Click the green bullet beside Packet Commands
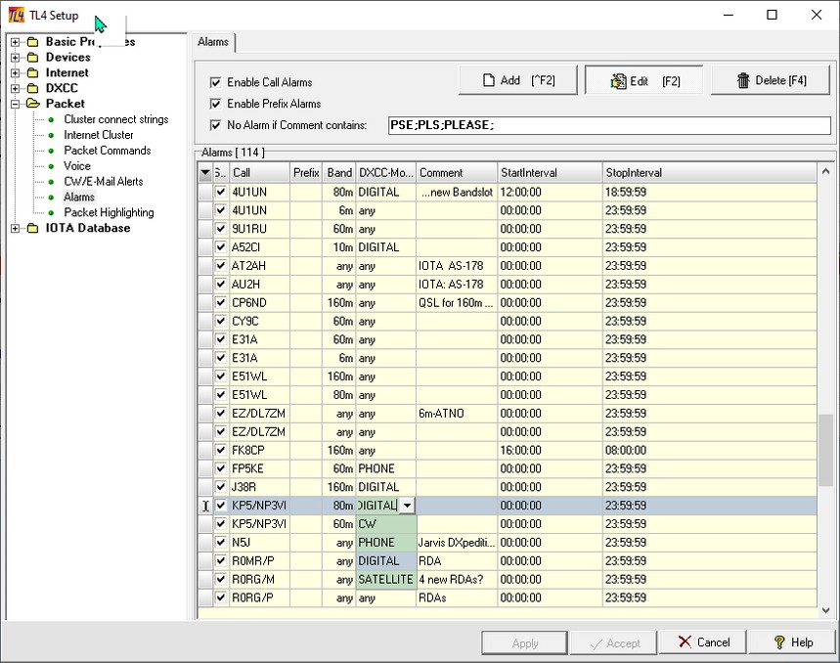Image resolution: width=840 pixels, height=663 pixels. pos(52,151)
